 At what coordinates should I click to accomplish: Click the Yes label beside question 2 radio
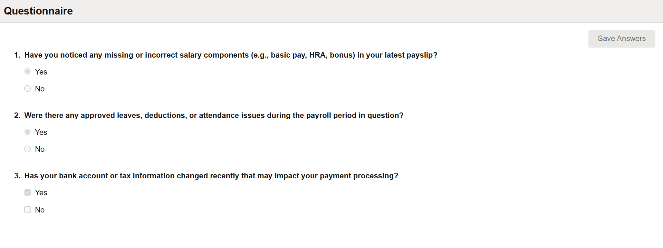pyautogui.click(x=41, y=132)
